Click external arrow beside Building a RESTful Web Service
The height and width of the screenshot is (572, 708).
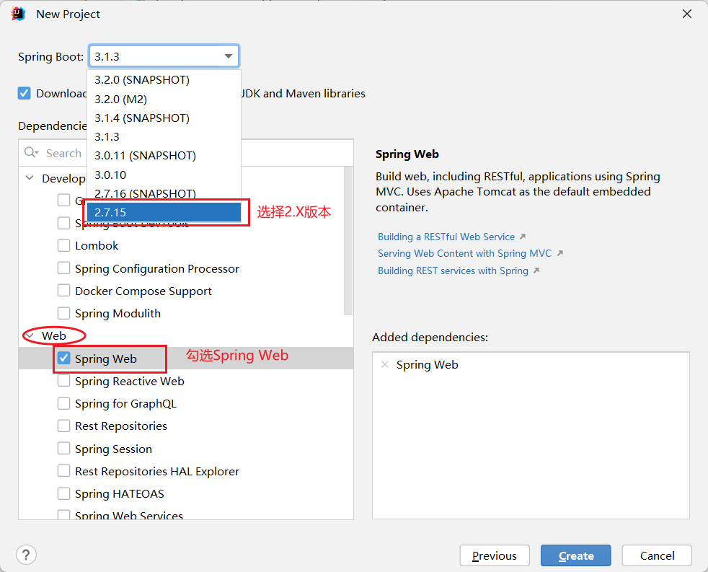coord(523,237)
